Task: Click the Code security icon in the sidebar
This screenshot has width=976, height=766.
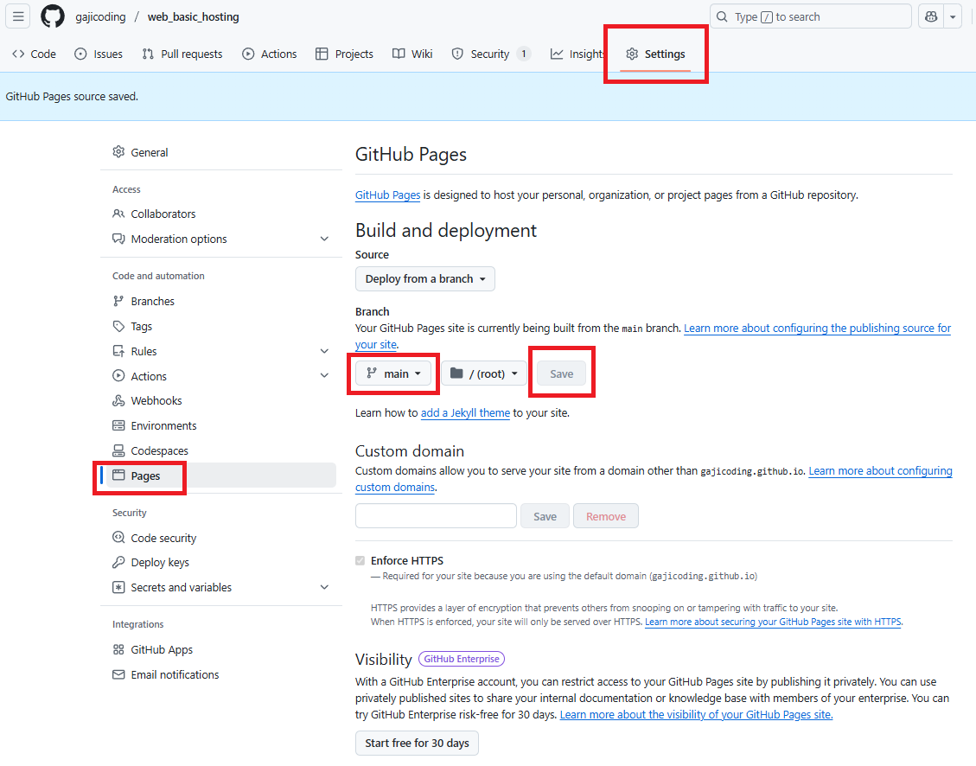Action: click(x=118, y=538)
